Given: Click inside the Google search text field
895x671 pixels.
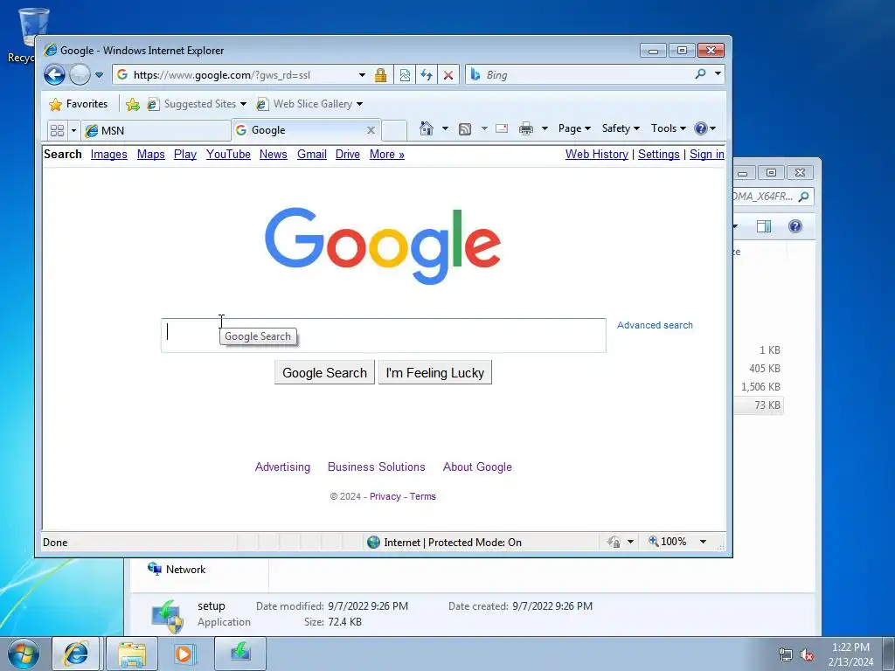Looking at the screenshot, I should click(x=383, y=335).
